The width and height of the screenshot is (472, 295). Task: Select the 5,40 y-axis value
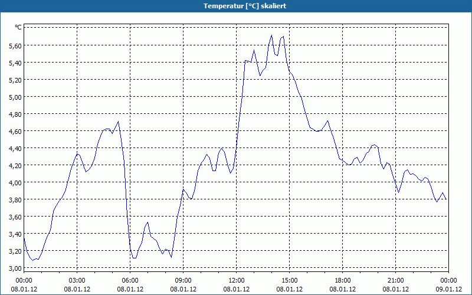15,63
